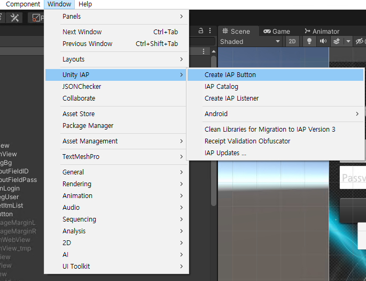
Task: Open the IAP Catalog
Action: point(275,87)
